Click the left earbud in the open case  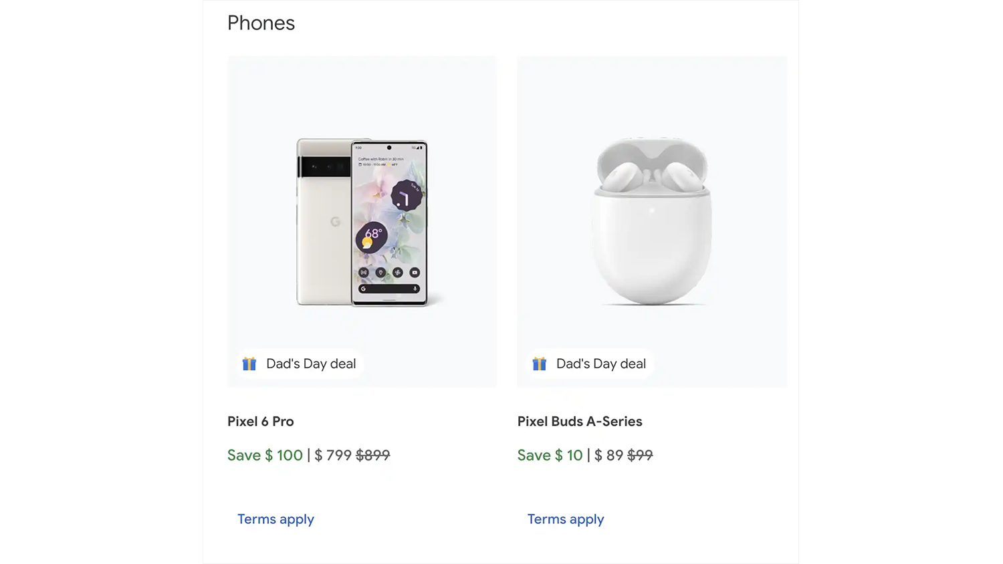tap(619, 177)
